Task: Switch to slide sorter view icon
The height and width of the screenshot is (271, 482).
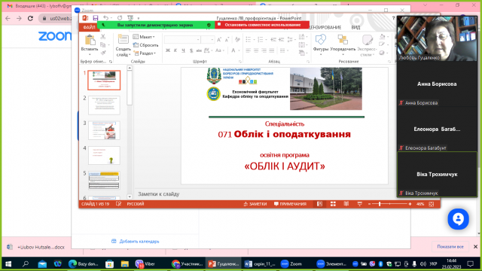Action: coord(333,204)
